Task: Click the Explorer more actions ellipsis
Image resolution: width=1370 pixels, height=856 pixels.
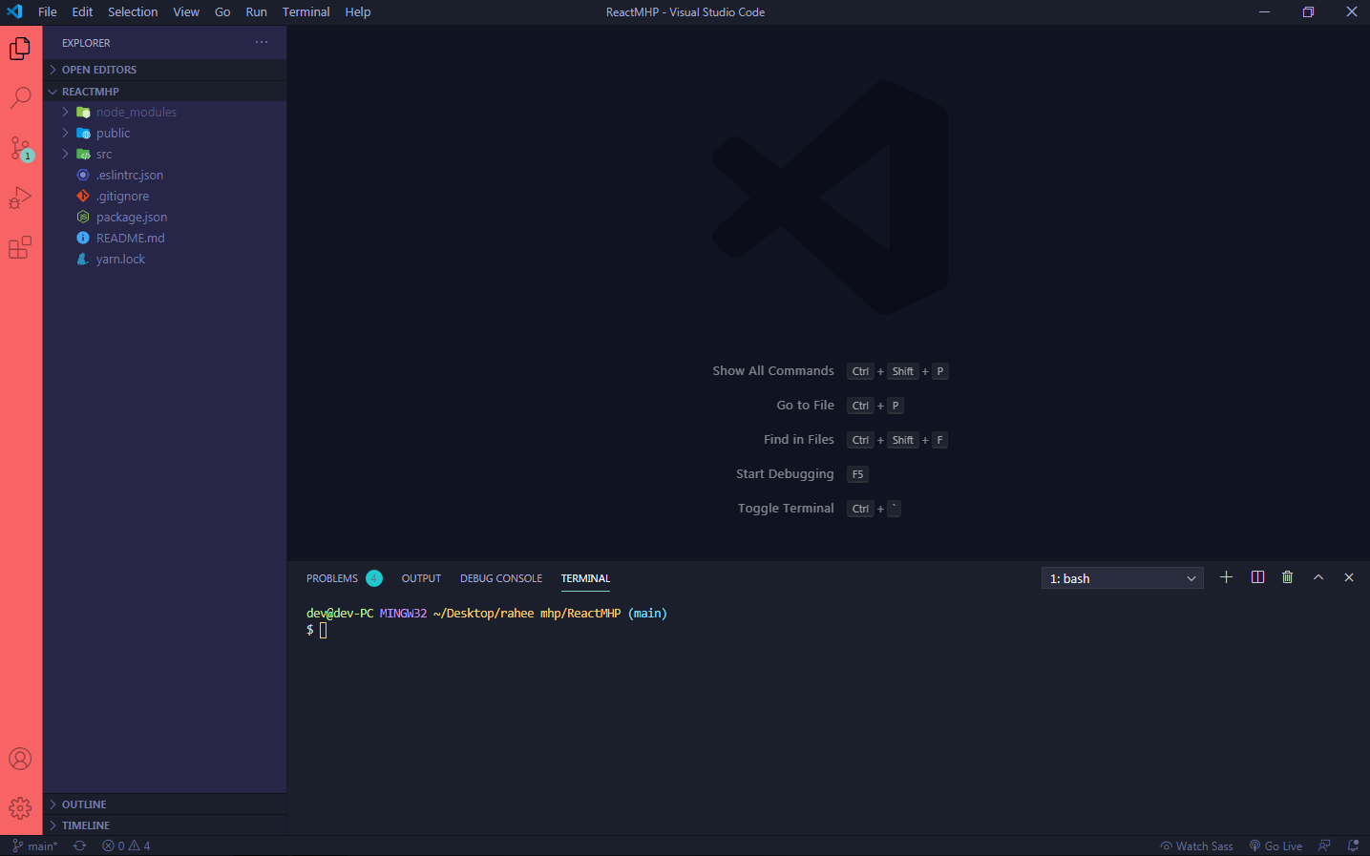Action: [262, 42]
